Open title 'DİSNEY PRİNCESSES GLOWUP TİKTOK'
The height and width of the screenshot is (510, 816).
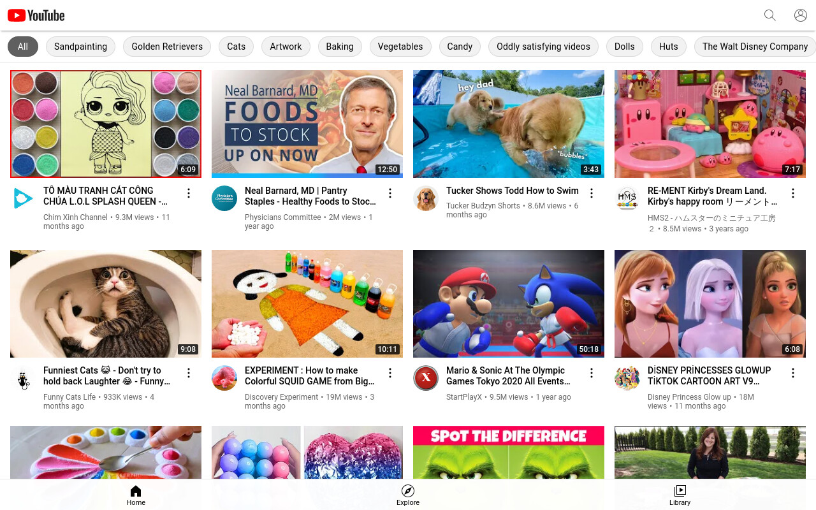point(710,375)
